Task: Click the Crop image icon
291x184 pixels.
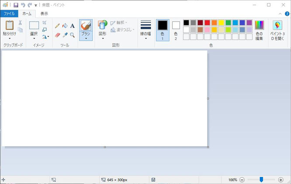Action: tap(45, 23)
